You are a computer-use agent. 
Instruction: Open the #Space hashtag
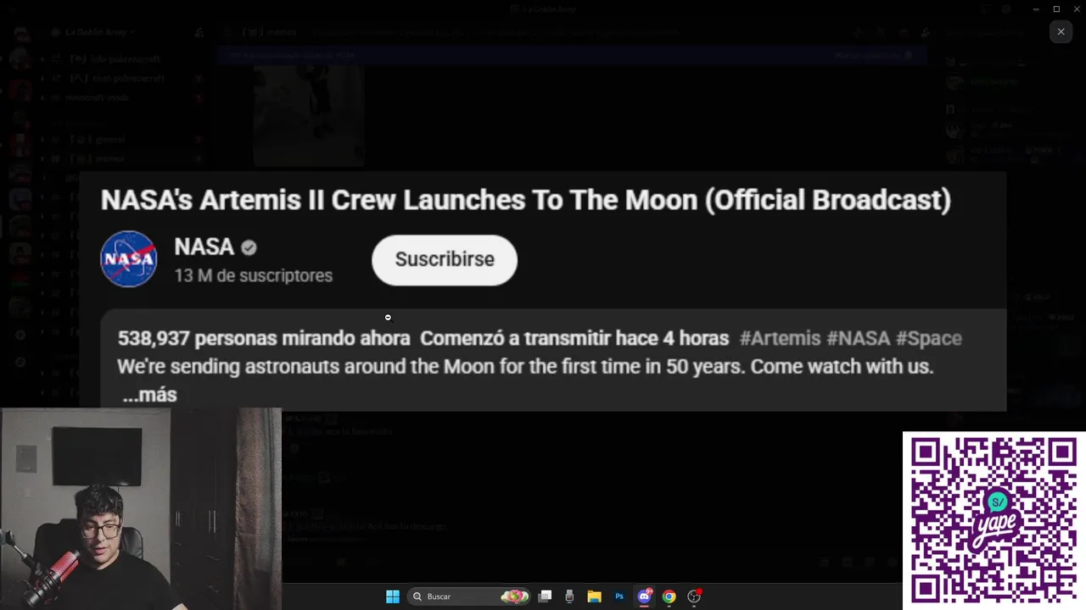coord(929,338)
